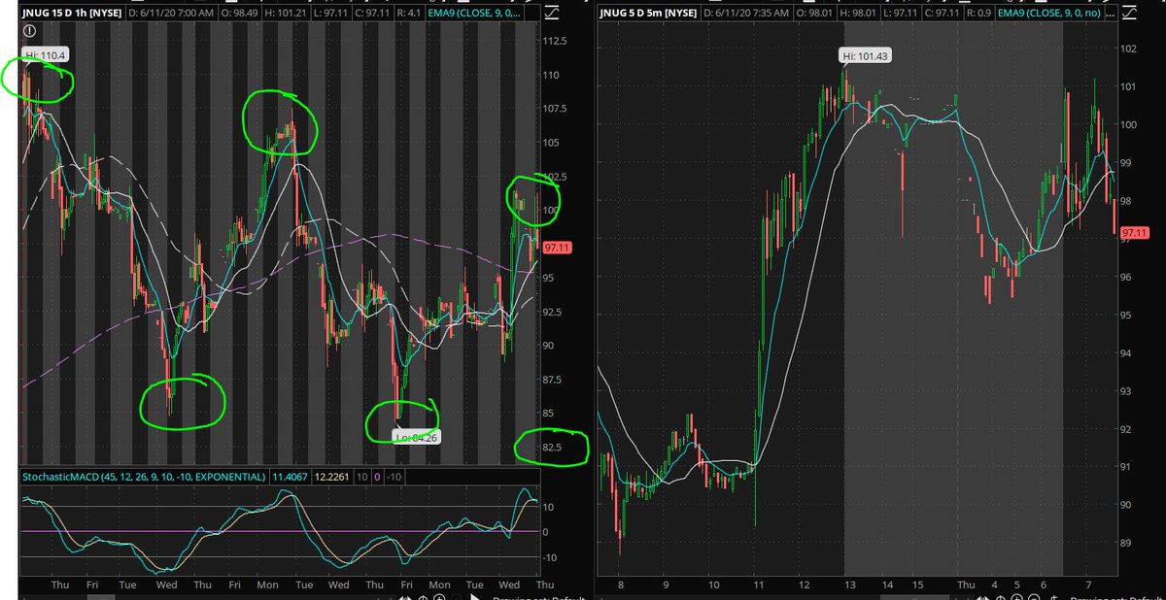Click the 97.11 last price tag on 1h chart
The height and width of the screenshot is (600, 1166).
[557, 249]
